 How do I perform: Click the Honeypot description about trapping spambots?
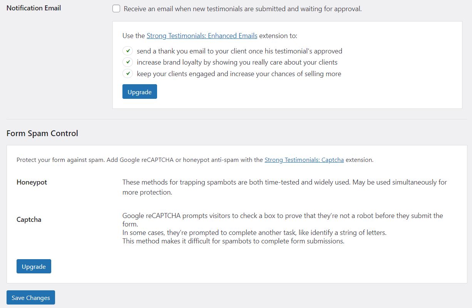pos(284,187)
